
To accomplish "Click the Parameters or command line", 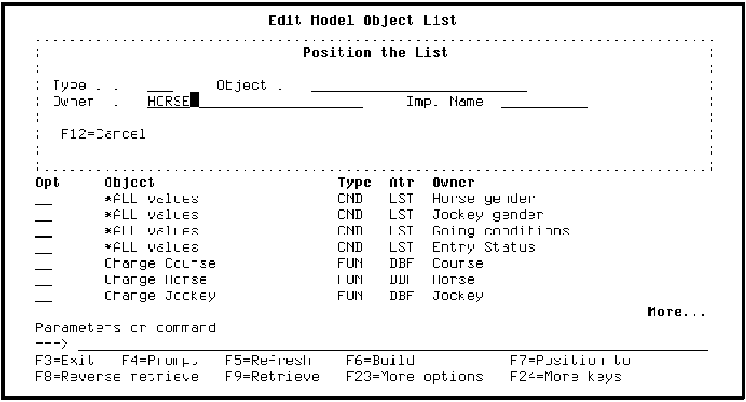I will tap(392, 344).
